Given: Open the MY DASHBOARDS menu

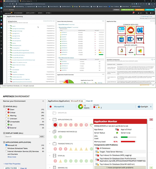Looking at the screenshot, I should coord(19,13).
